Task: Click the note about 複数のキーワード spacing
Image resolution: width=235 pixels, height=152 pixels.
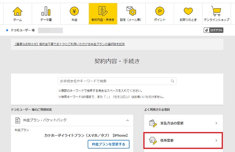Action: [100, 91]
